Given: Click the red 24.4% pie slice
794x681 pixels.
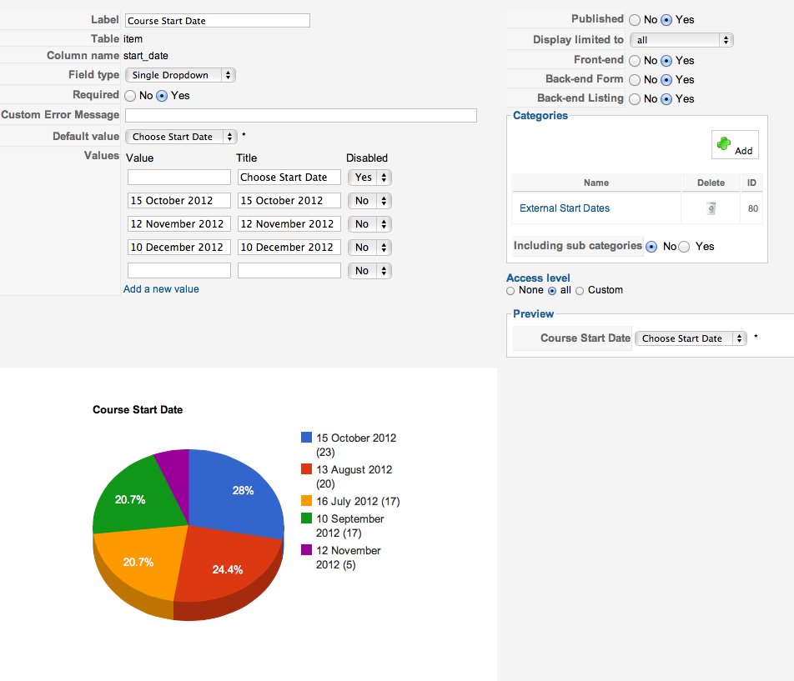Looking at the screenshot, I should [228, 567].
